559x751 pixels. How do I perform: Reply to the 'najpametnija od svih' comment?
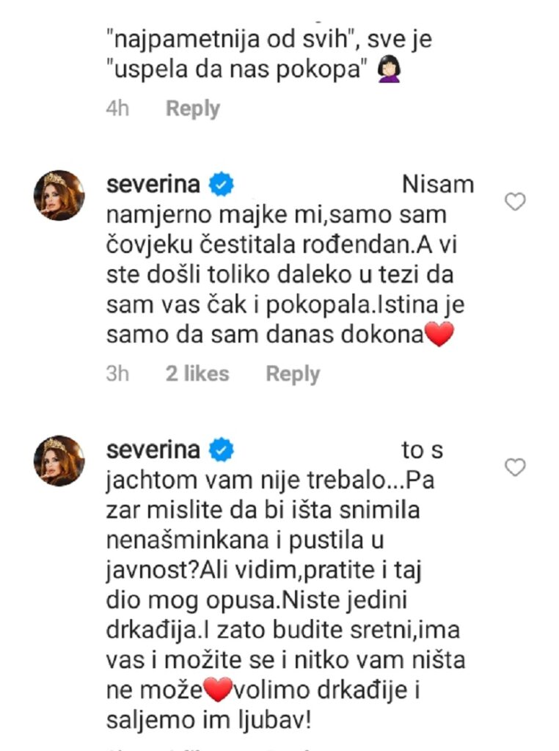click(192, 108)
